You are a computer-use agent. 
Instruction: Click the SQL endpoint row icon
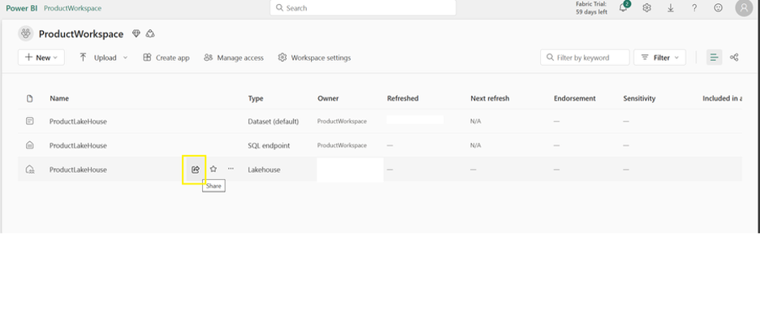click(29, 145)
